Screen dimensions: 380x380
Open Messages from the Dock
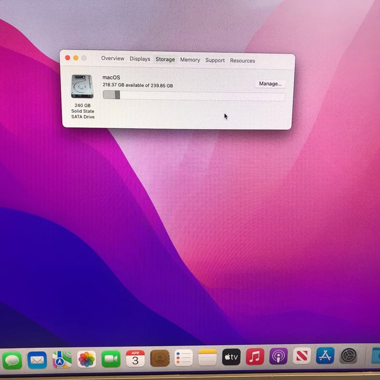[x=12, y=361]
